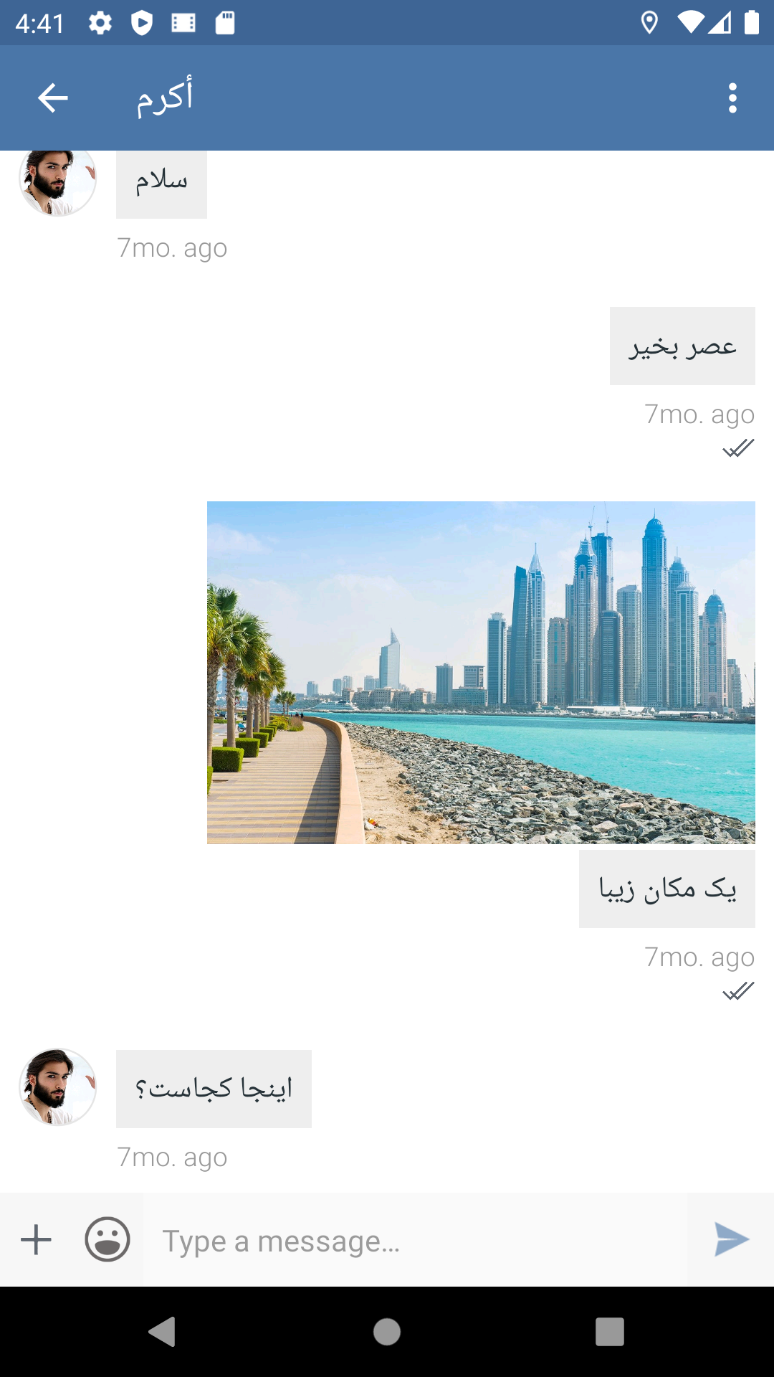Image resolution: width=774 pixels, height=1377 pixels.
Task: Select the یک مکان زیبا message bubble
Action: 667,889
